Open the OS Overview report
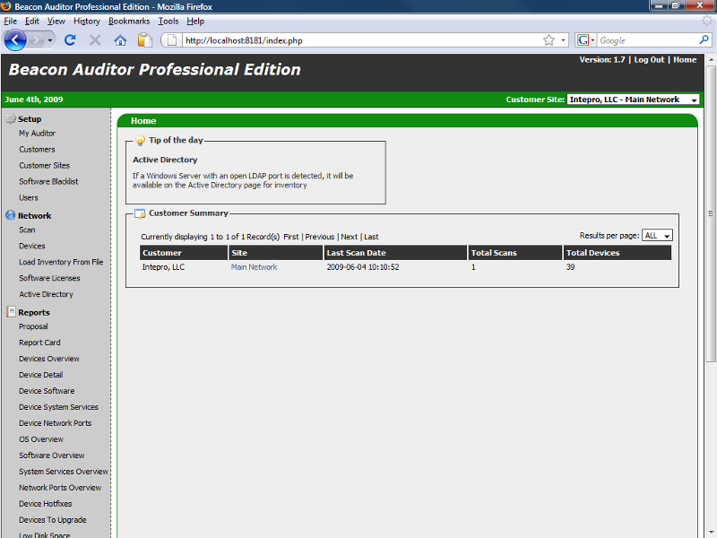 point(41,439)
